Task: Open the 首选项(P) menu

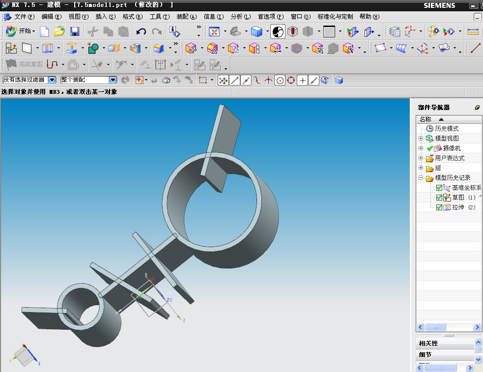Action: coord(271,17)
